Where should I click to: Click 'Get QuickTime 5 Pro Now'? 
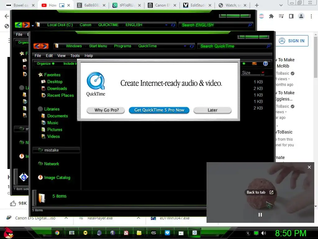159,110
